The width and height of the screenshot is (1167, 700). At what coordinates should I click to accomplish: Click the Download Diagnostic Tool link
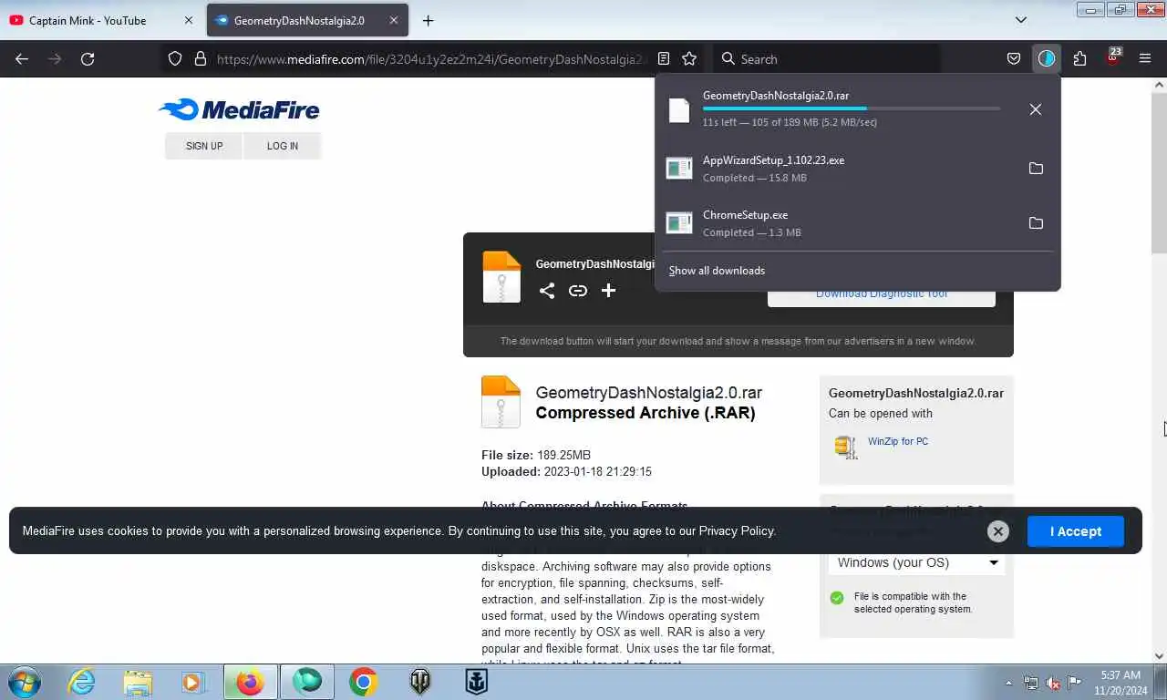click(882, 294)
